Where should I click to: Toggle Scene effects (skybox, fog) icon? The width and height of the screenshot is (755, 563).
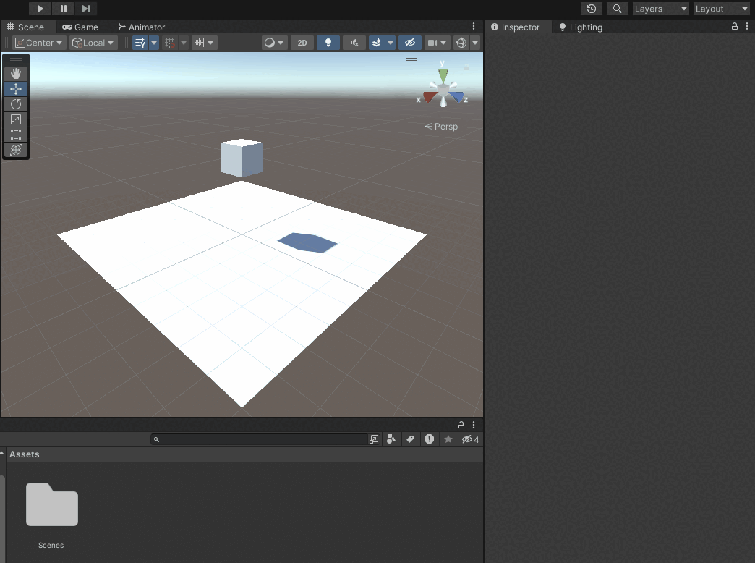click(377, 43)
